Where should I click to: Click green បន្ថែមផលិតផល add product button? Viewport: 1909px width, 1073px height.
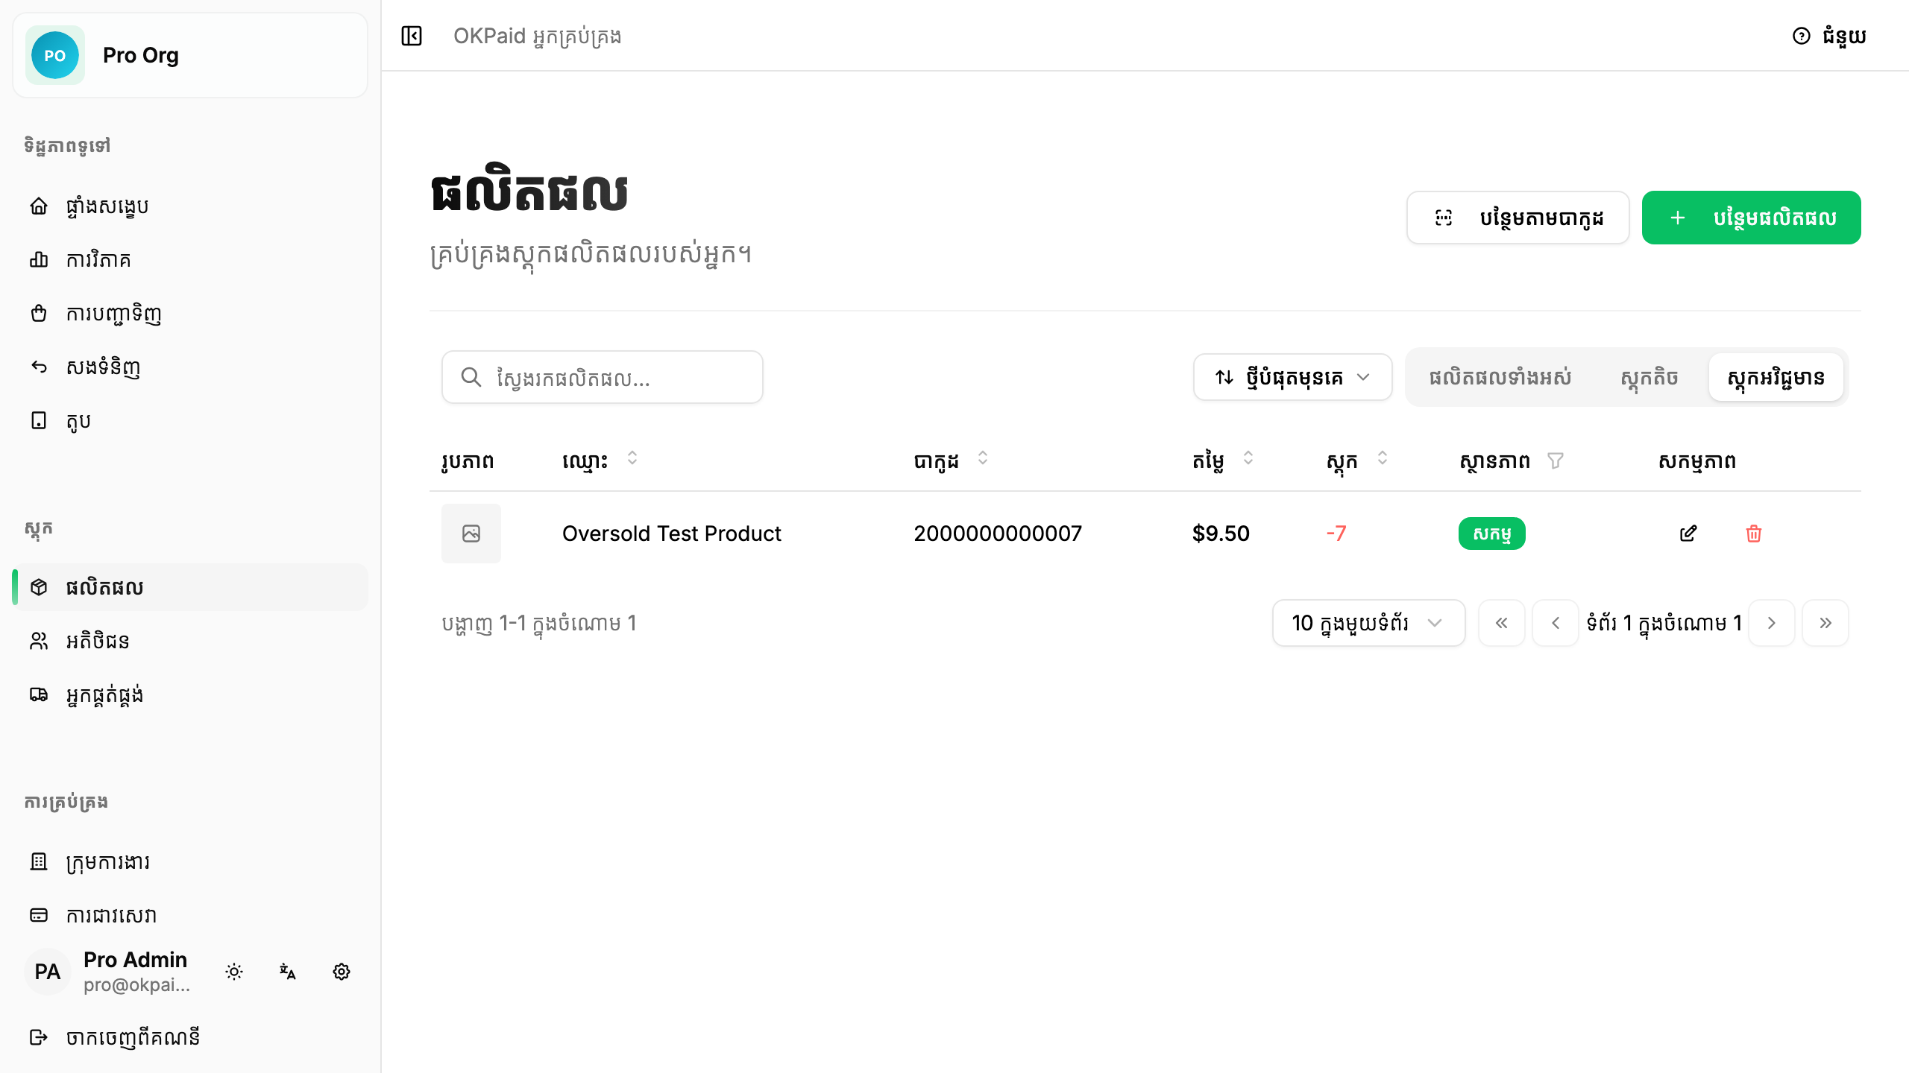[x=1751, y=218]
